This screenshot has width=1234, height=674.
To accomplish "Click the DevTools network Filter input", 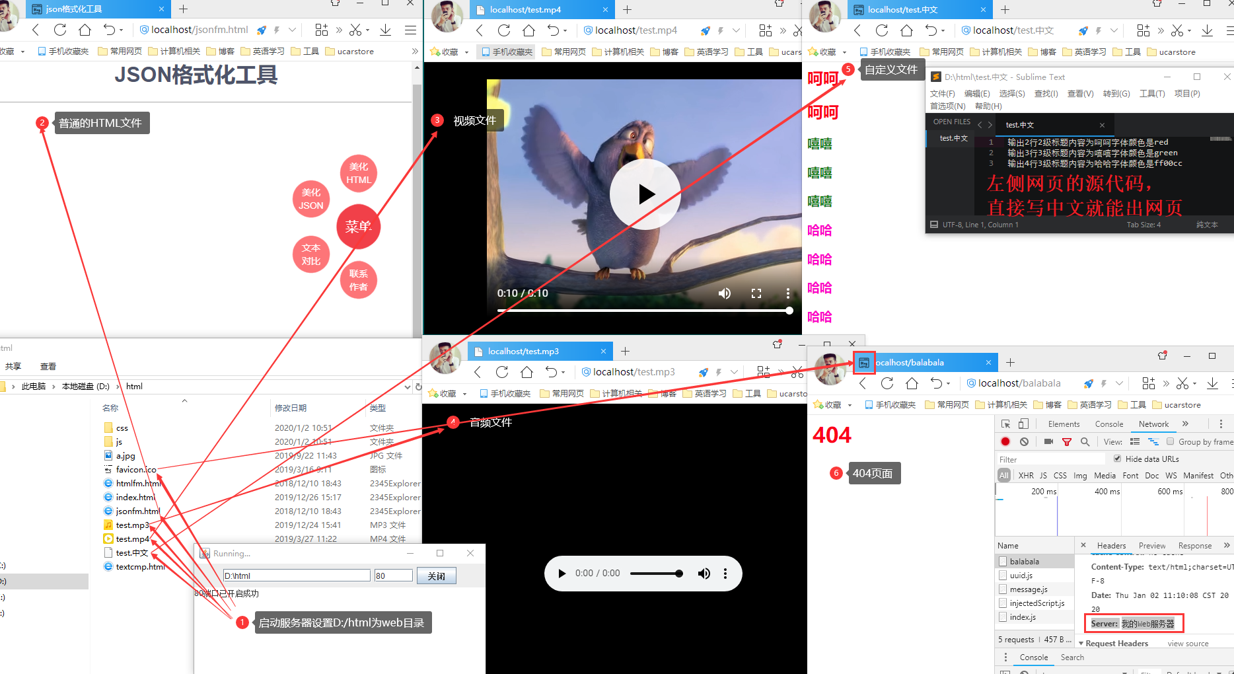I will click(1050, 459).
